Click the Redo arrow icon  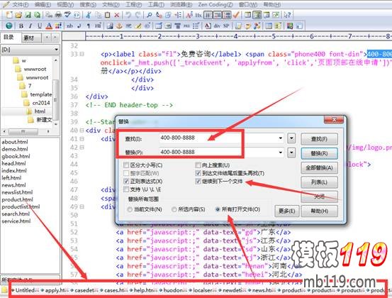pyautogui.click(x=138, y=15)
